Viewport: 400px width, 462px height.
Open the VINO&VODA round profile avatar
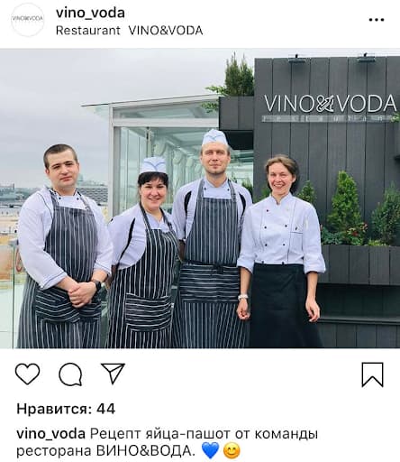pyautogui.click(x=27, y=19)
